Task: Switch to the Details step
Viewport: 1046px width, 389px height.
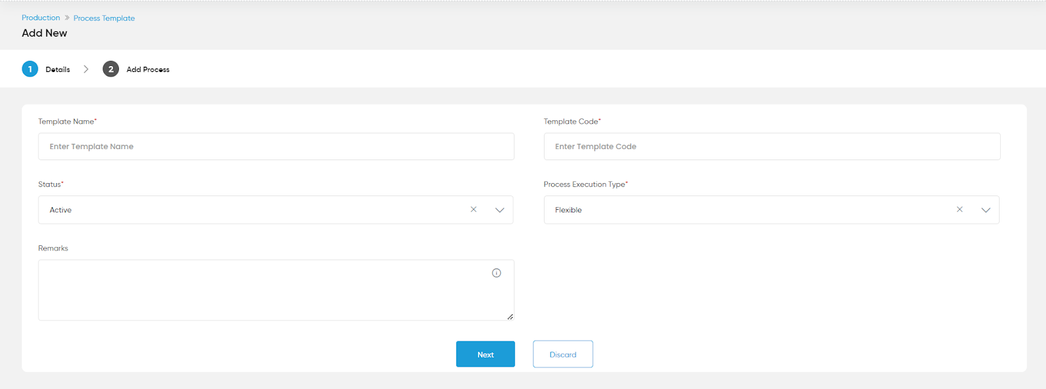Action: (58, 69)
